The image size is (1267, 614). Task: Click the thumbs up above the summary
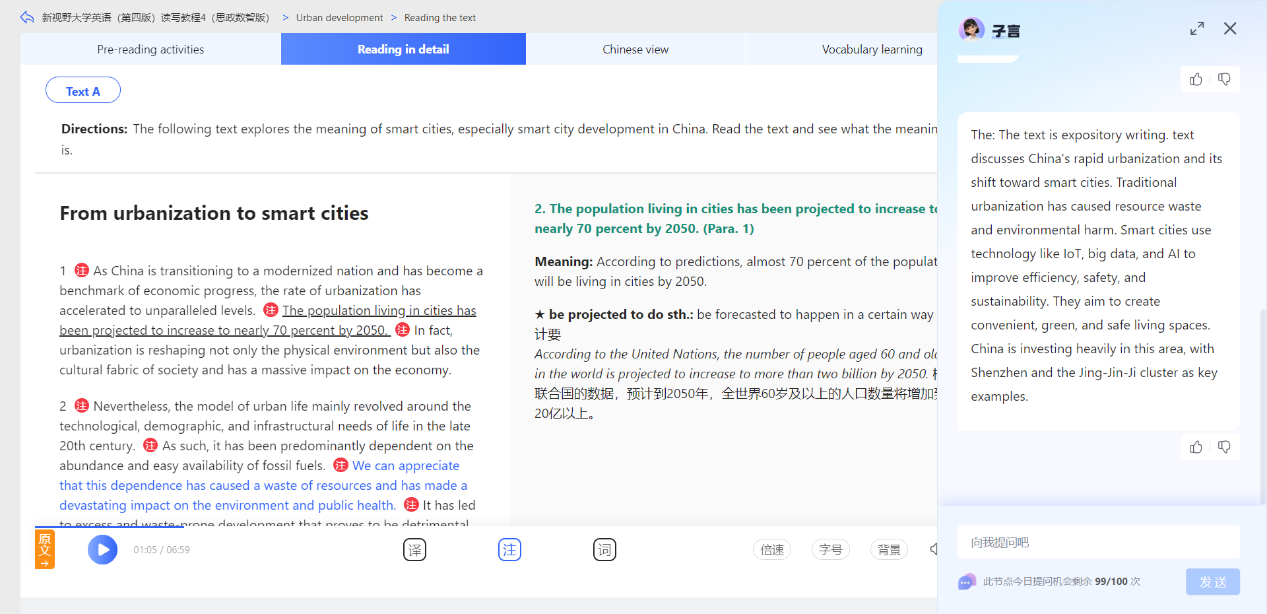[x=1196, y=79]
